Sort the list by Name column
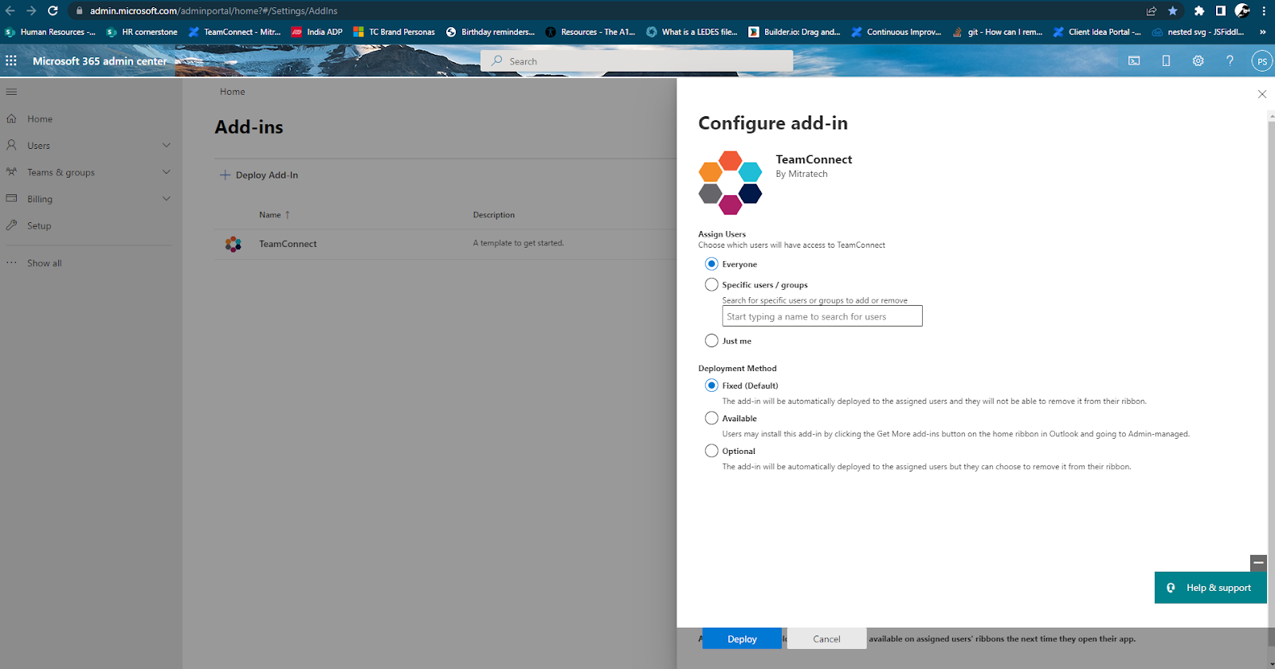1275x669 pixels. pyautogui.click(x=274, y=215)
